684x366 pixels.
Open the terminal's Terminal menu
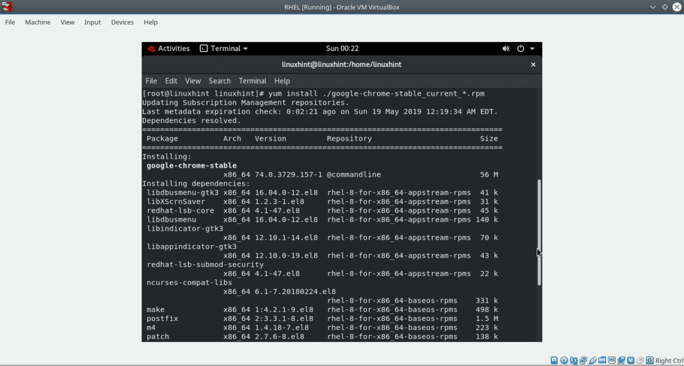(x=253, y=81)
